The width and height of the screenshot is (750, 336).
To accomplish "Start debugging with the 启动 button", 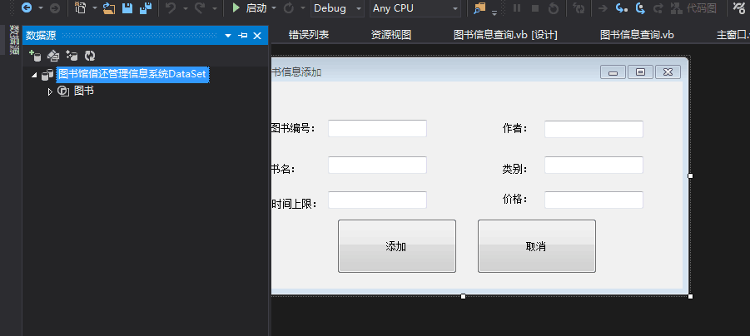I will (249, 8).
